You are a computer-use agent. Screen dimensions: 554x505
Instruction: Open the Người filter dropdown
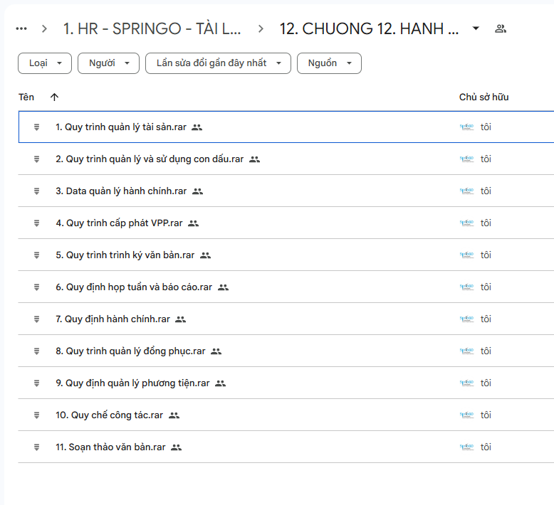tap(108, 63)
